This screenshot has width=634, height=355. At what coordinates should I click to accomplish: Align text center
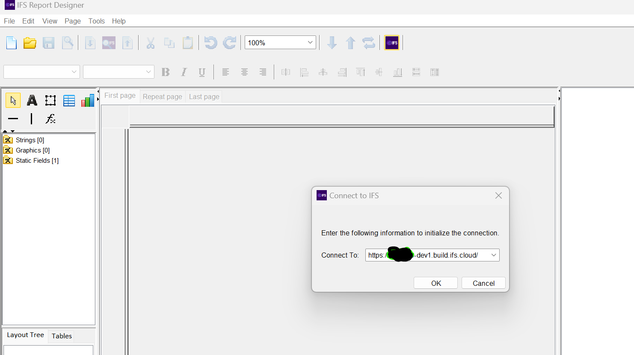click(244, 72)
